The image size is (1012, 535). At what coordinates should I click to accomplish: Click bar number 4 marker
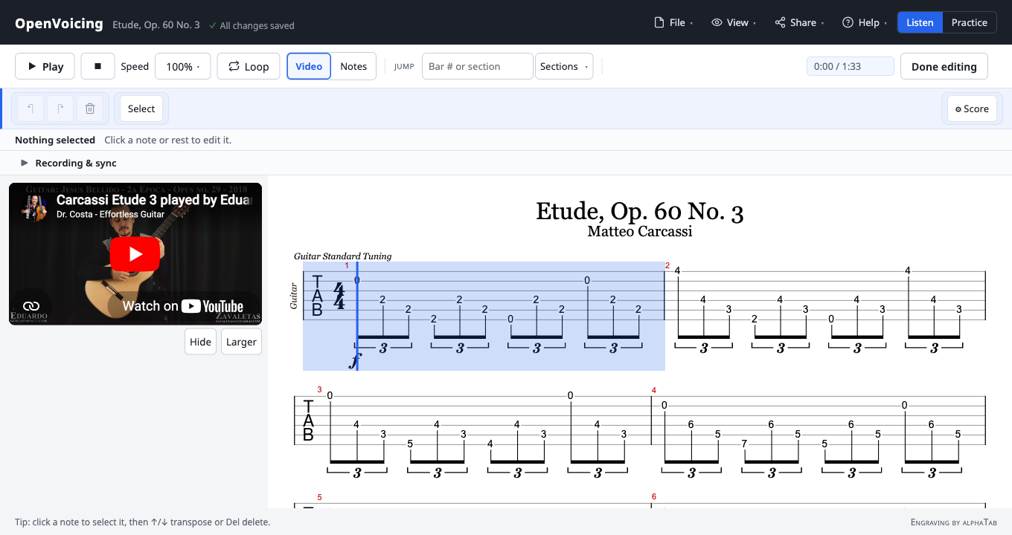point(654,390)
